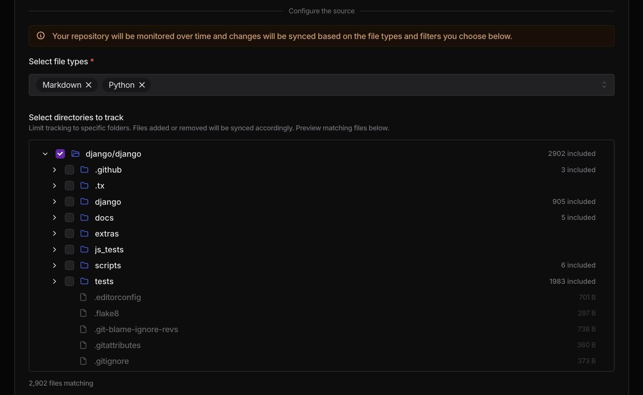Click the info icon in the warning banner
The image size is (643, 395).
(40, 35)
